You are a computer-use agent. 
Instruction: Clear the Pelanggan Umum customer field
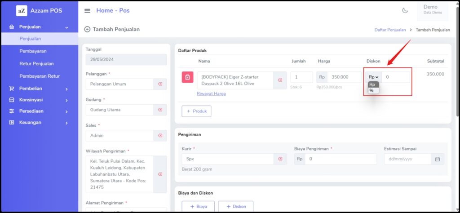160,84
